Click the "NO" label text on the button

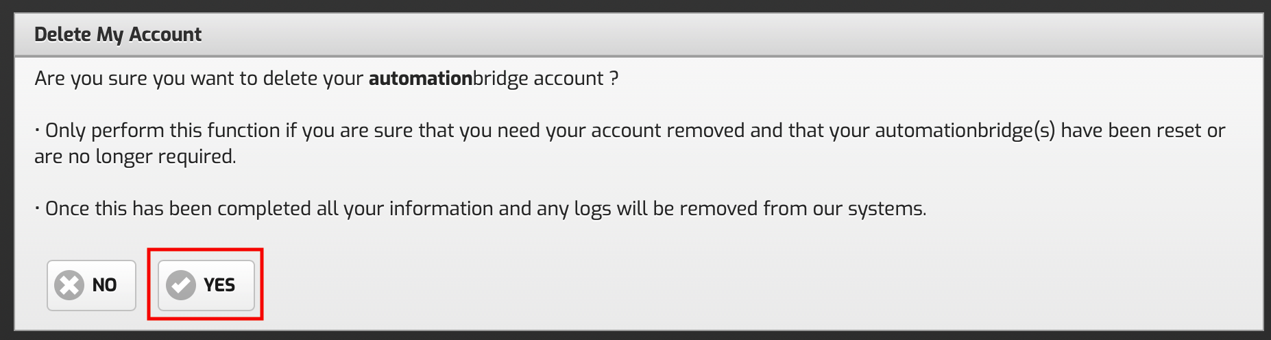(x=104, y=285)
